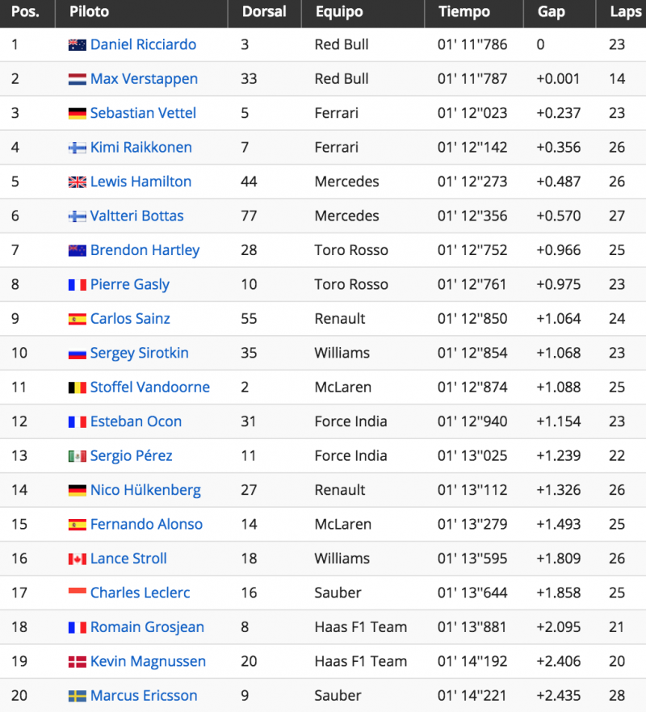Click the Australian flag beside Daniel Ricciardo
The image size is (646, 712).
(78, 45)
